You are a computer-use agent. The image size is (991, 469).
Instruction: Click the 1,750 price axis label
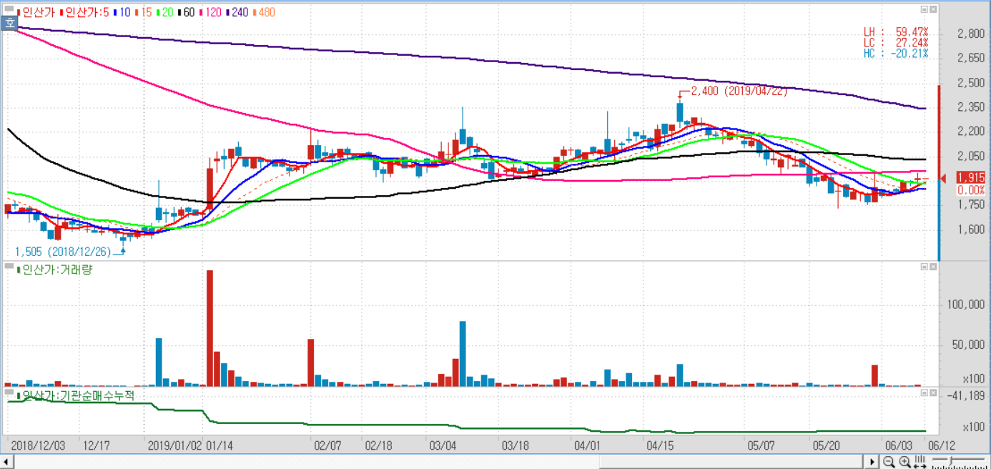coord(971,205)
